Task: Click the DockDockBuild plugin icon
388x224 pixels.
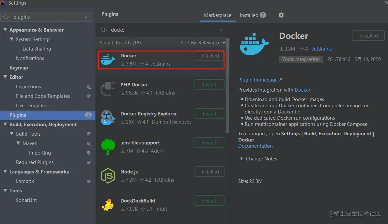Action: click(x=108, y=205)
